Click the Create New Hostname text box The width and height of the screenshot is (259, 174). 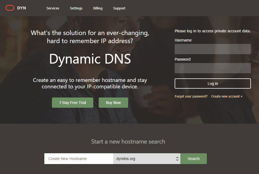(x=79, y=159)
